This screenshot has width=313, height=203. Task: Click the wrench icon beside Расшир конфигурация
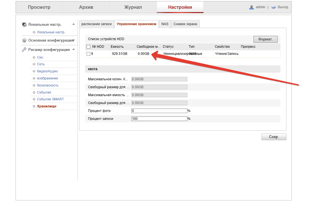coord(24,49)
